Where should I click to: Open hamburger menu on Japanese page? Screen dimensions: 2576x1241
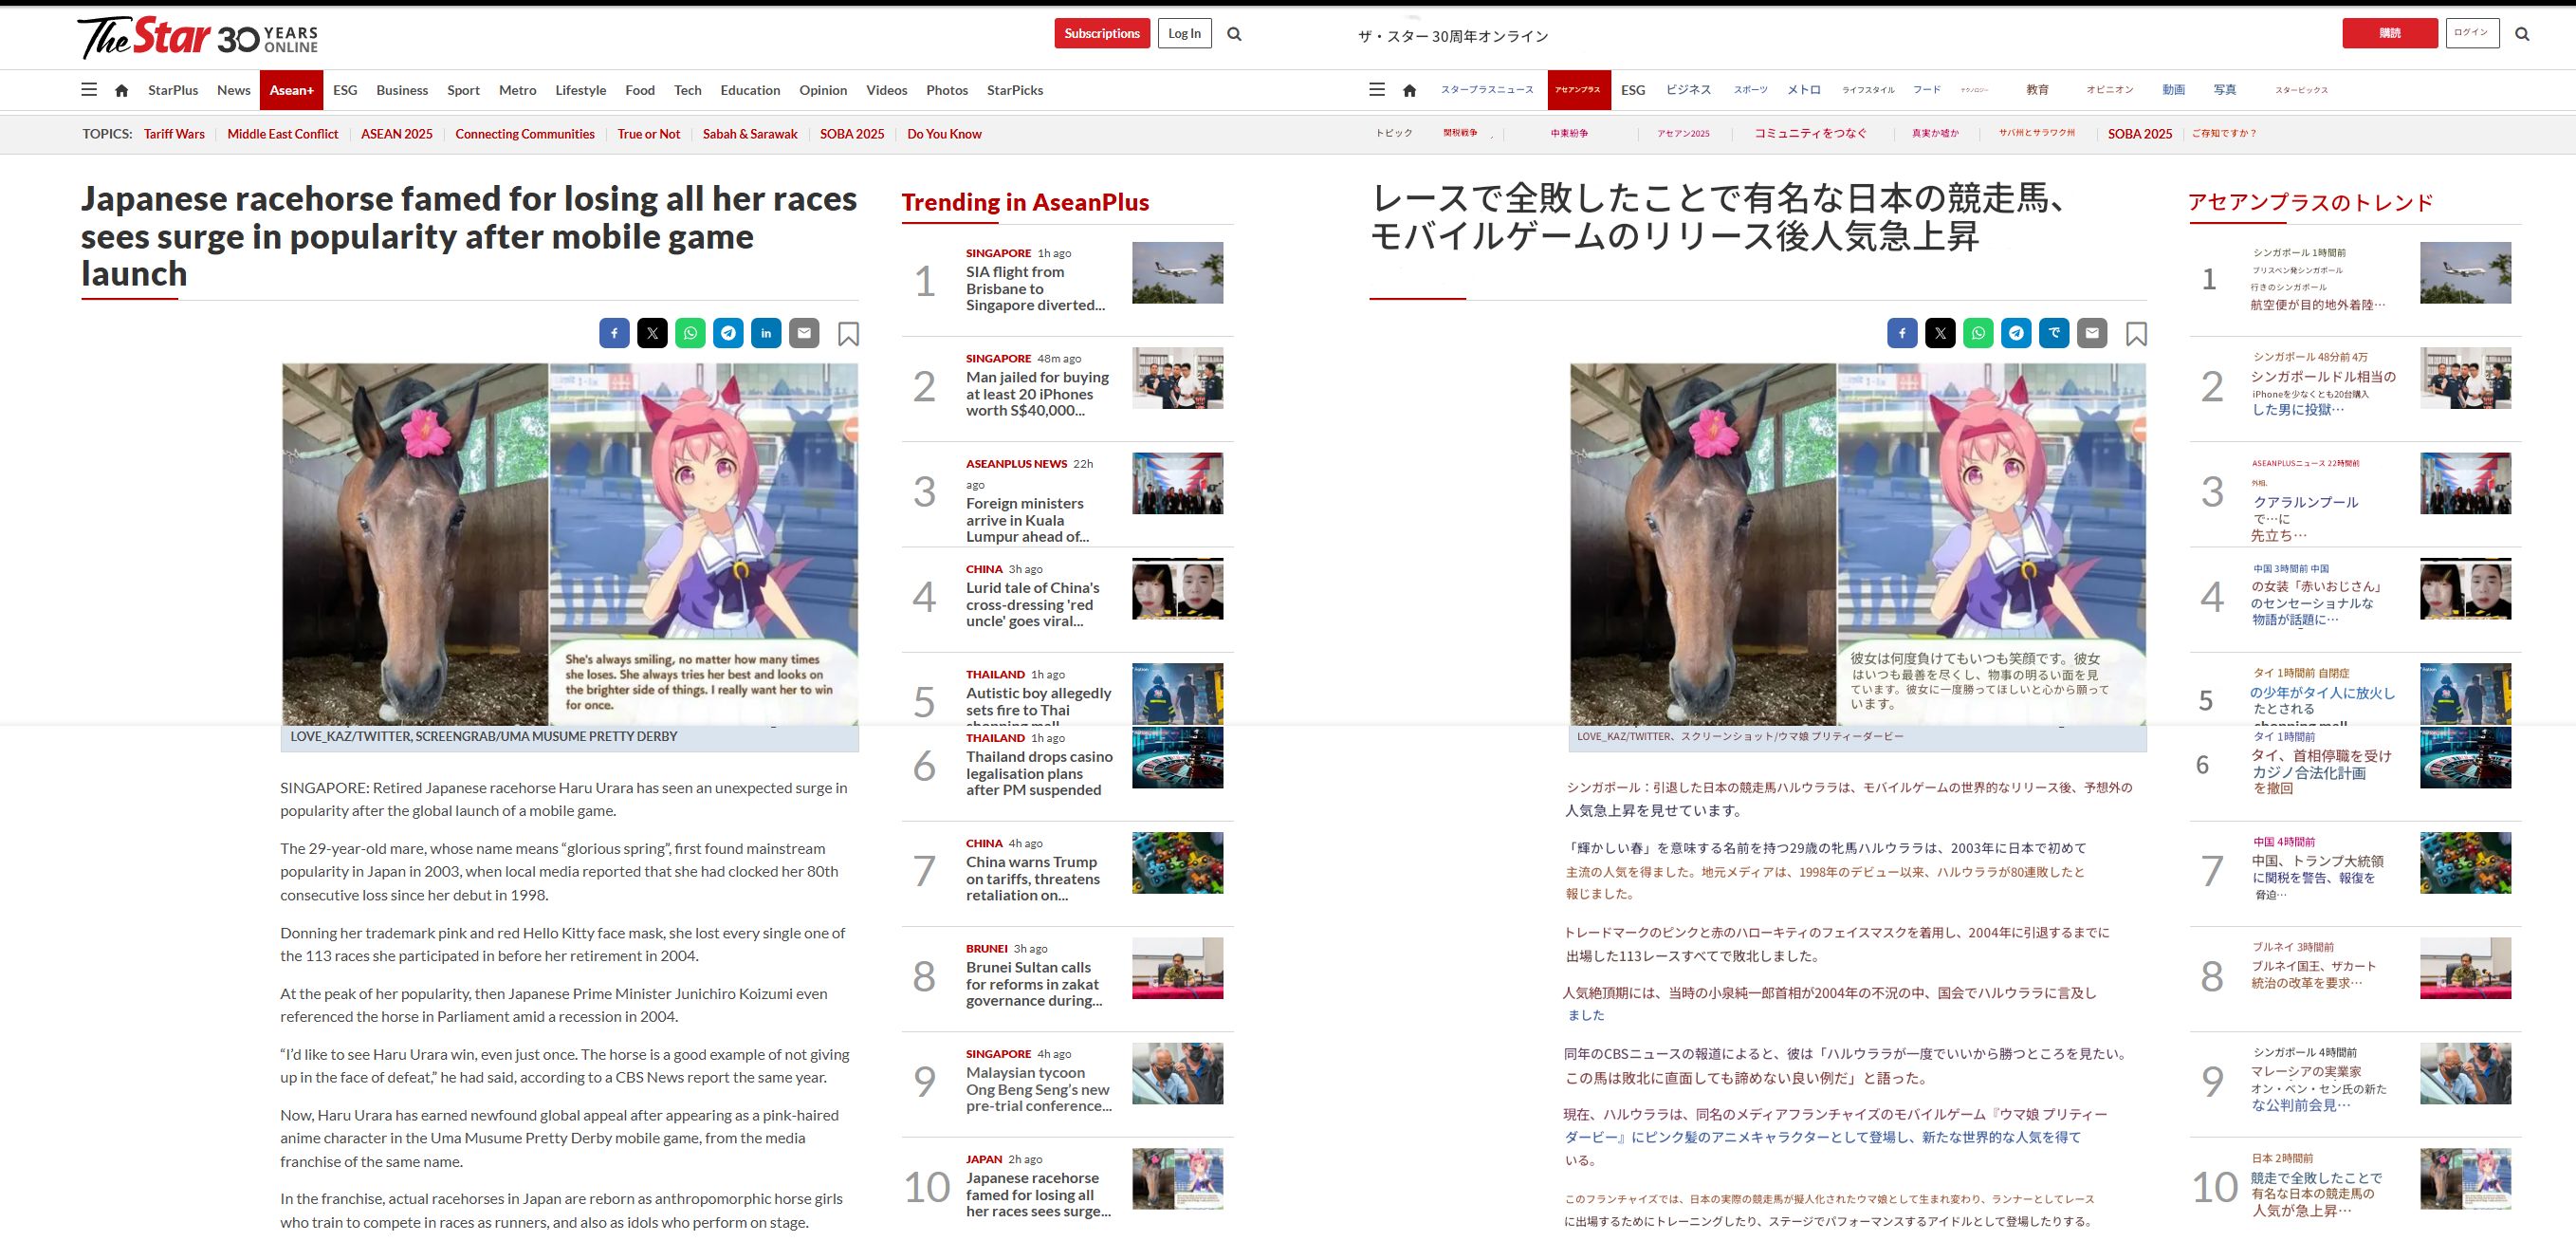point(1377,89)
